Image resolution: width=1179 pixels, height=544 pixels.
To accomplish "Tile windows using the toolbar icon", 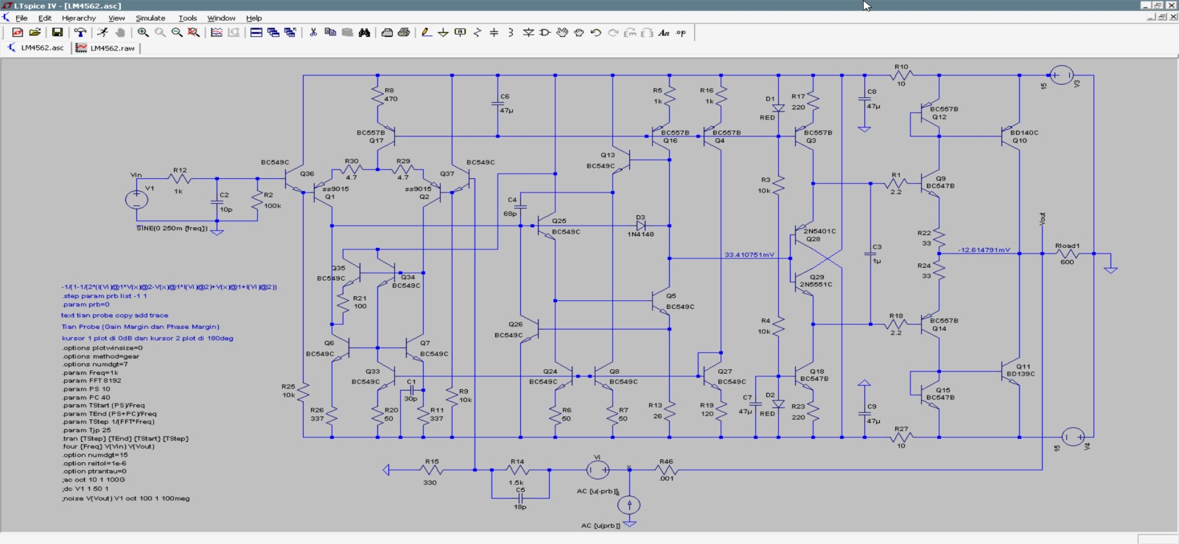I will click(256, 33).
